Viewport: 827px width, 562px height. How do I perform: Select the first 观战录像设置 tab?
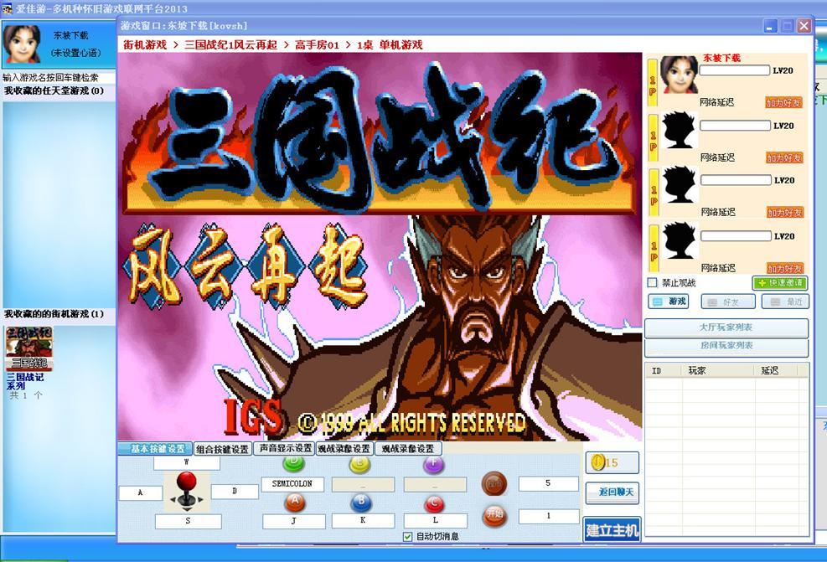[x=344, y=449]
